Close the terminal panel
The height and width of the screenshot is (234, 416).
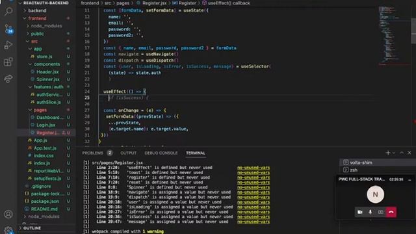click(x=409, y=153)
